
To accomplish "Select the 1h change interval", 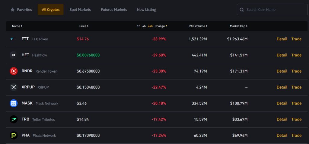I will pos(139,26).
